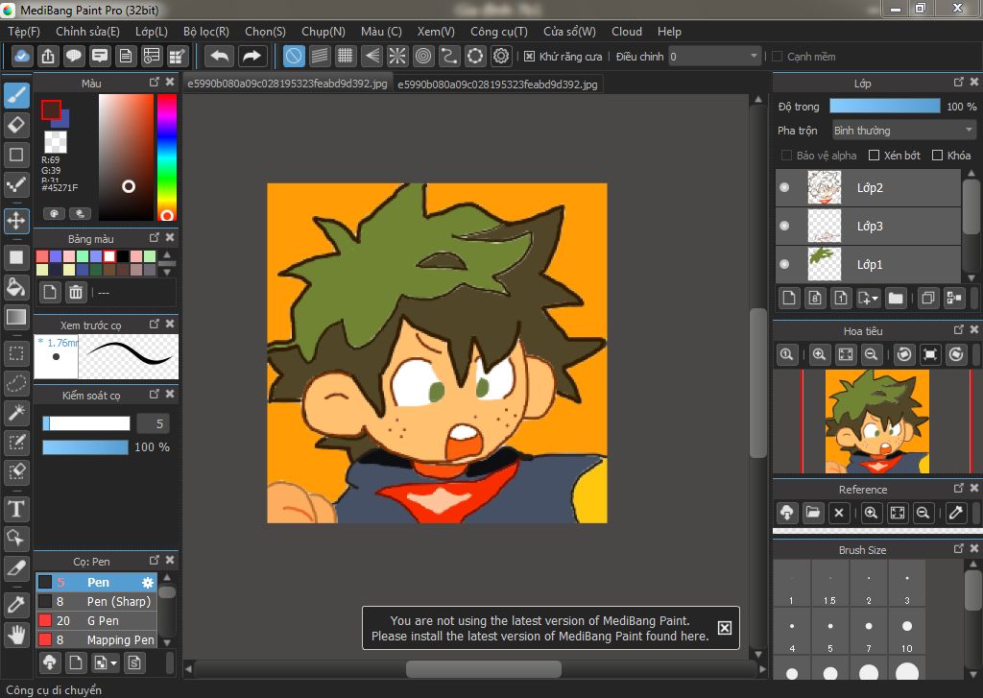
Task: Click the cloud save icon in toolbar
Action: [x=21, y=57]
